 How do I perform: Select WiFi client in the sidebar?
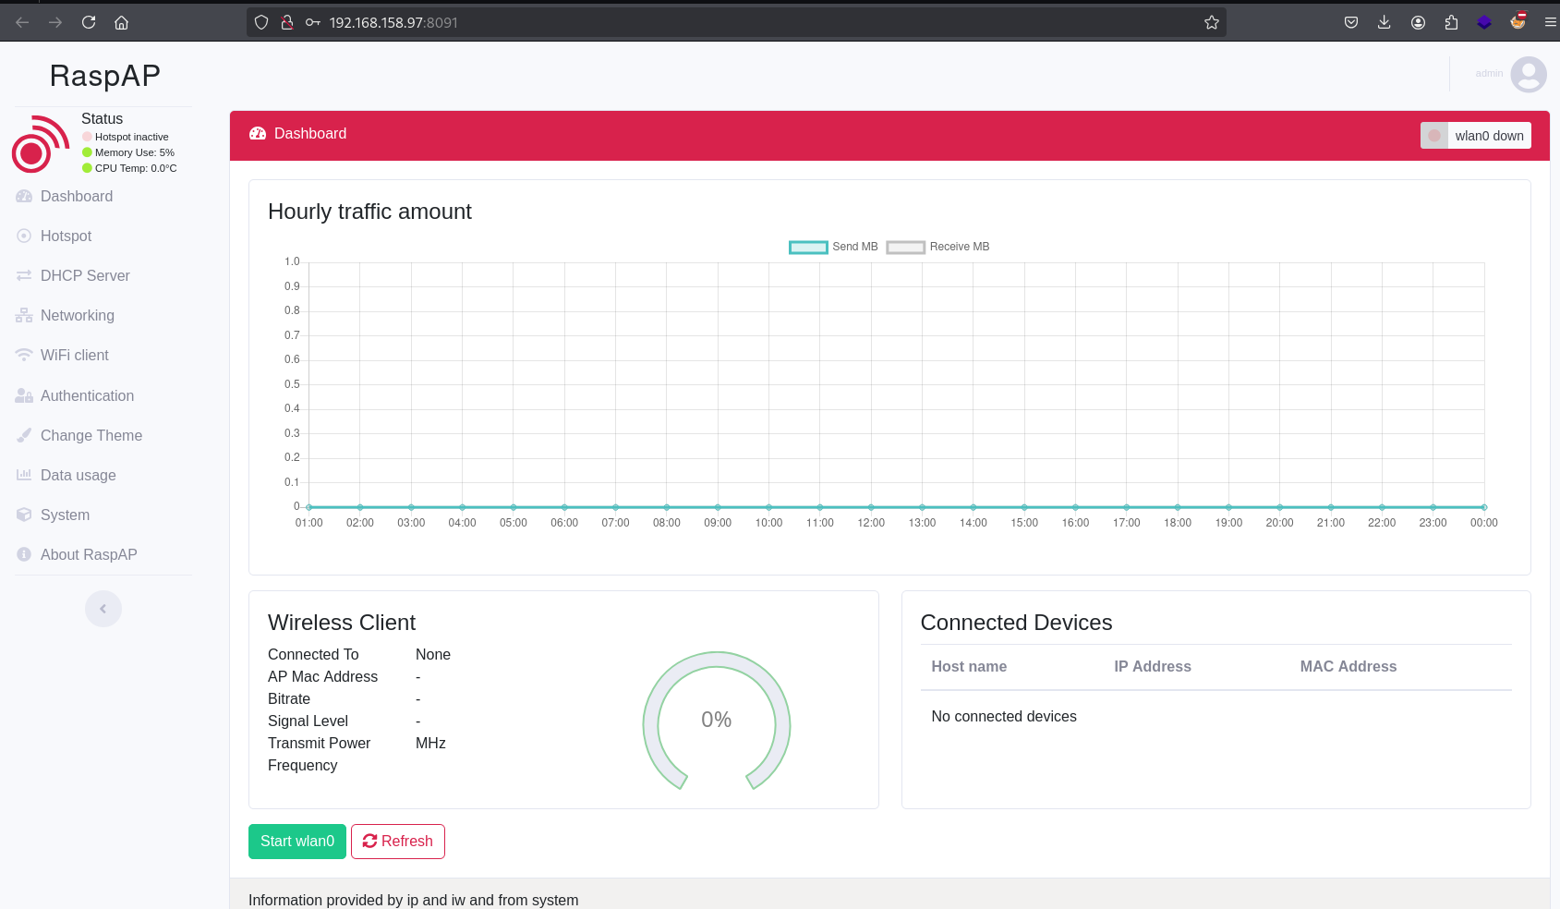tap(74, 356)
